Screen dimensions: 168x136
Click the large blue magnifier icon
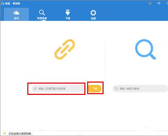145,49
